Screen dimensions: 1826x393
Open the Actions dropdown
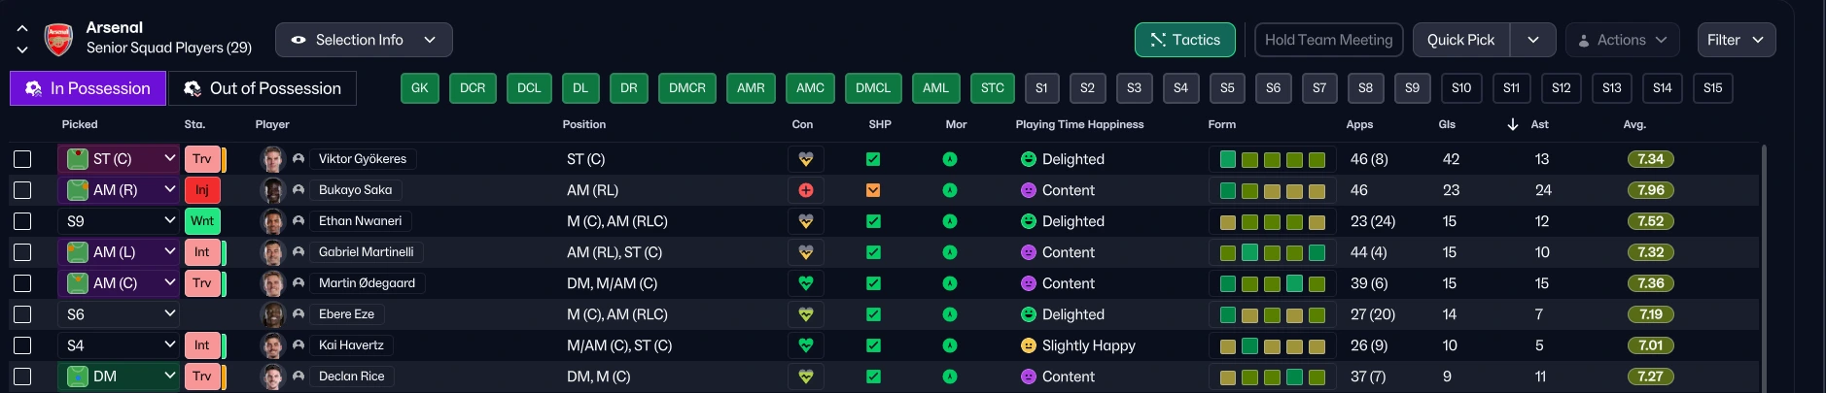[x=1622, y=40]
